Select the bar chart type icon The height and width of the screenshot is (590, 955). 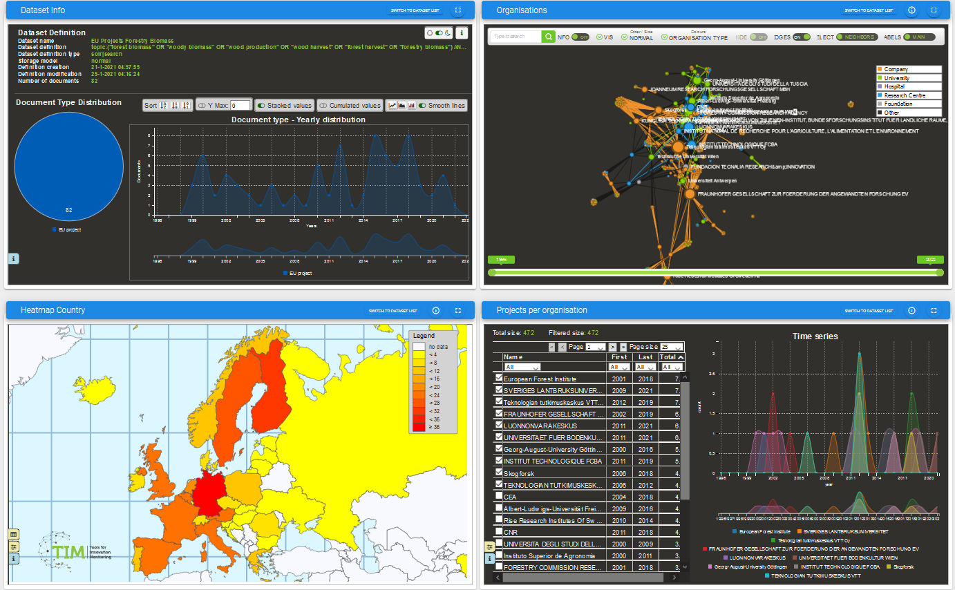(x=411, y=106)
